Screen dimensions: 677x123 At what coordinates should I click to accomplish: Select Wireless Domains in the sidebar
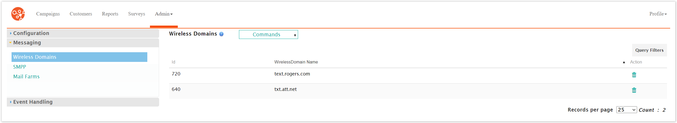tap(35, 57)
